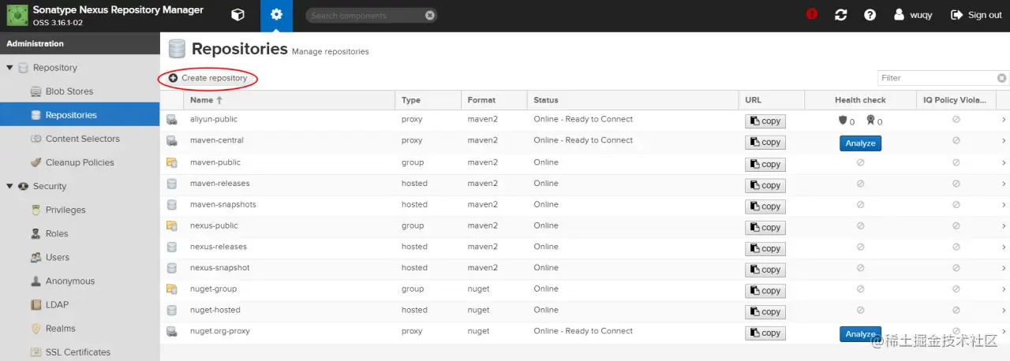Sort by Format column header

[x=494, y=100]
